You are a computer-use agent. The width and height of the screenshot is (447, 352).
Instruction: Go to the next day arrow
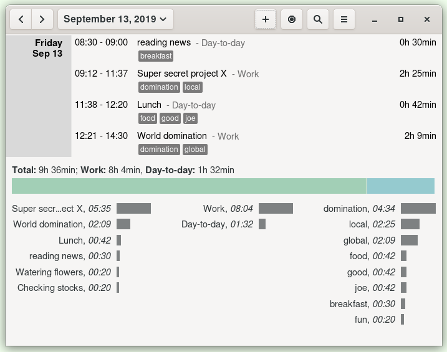[x=42, y=19]
